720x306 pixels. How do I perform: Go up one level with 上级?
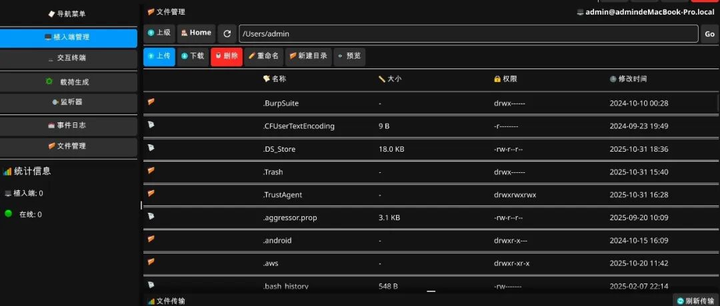(x=159, y=33)
